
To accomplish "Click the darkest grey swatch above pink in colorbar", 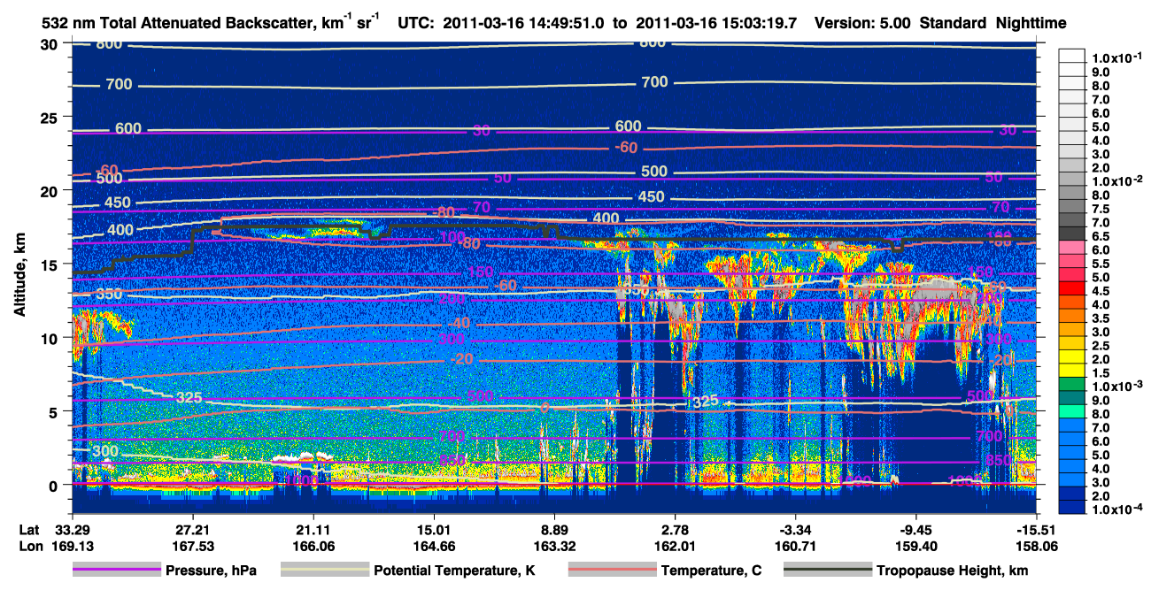I will coord(1072,235).
